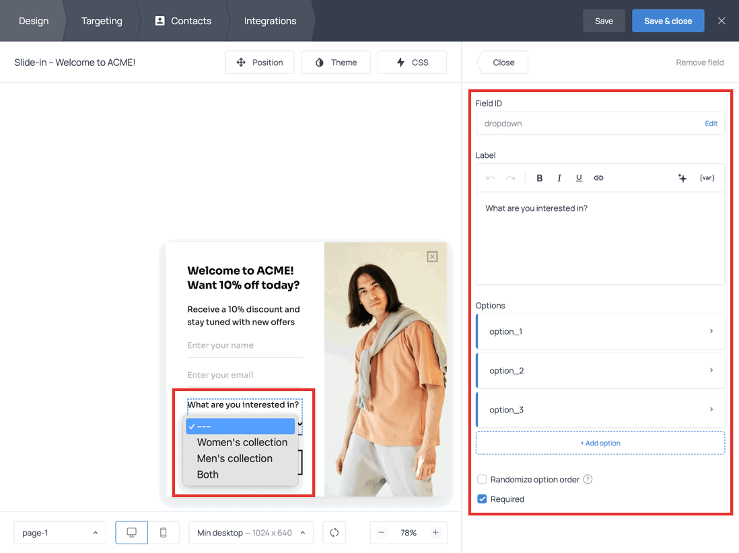Uncheck the Required checkbox
Screen dimensions: 739x553
pos(481,499)
